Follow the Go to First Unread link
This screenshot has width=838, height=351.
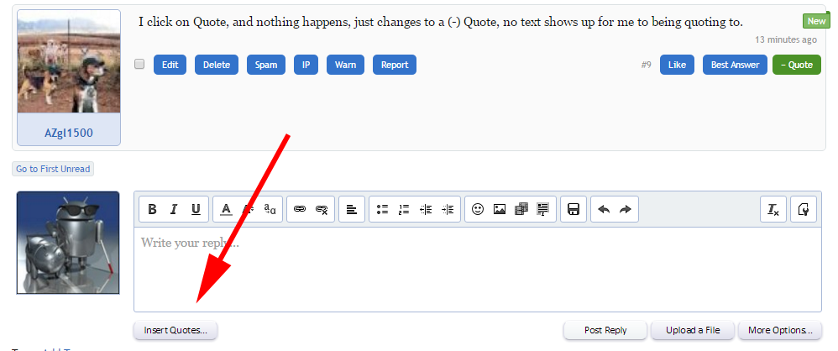pos(53,170)
